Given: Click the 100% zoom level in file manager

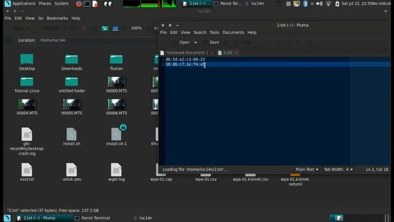Looking at the screenshot, I should click(136, 28).
